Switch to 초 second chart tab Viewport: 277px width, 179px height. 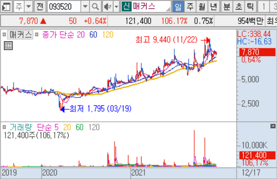click(x=239, y=6)
